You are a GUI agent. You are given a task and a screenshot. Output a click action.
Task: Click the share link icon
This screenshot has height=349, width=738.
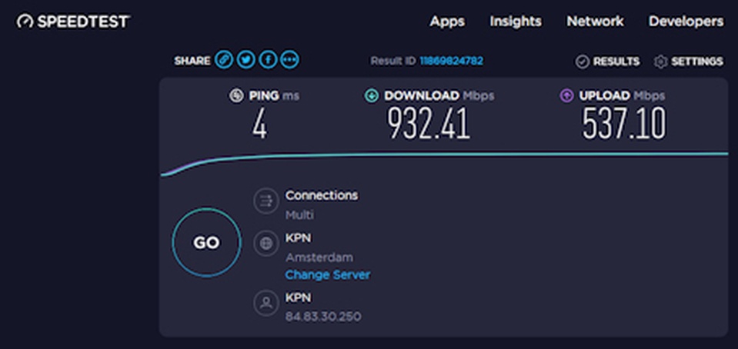point(224,60)
